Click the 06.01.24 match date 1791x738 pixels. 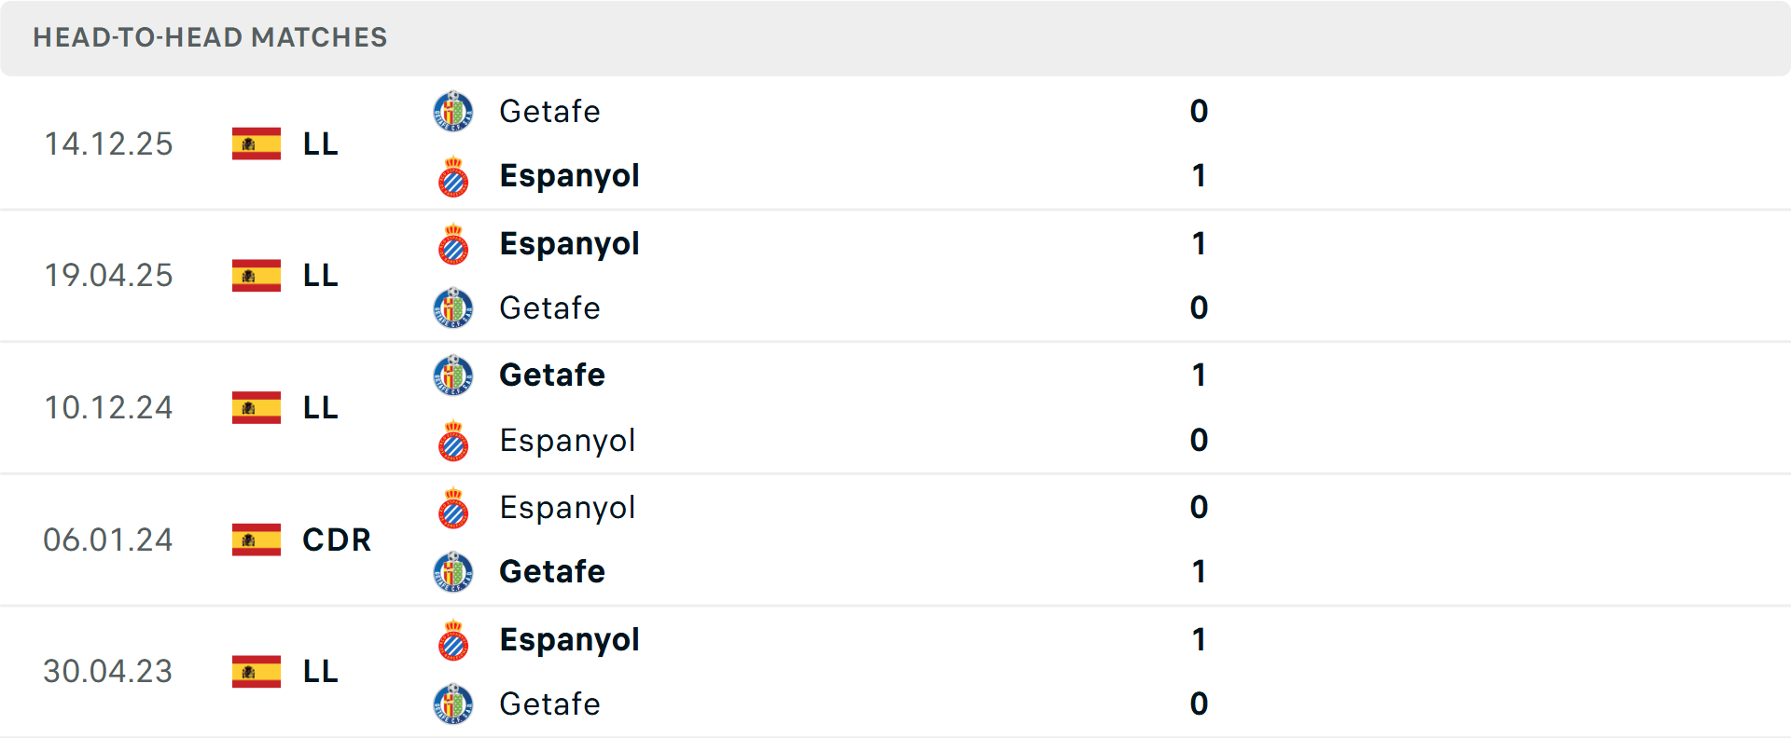click(108, 540)
